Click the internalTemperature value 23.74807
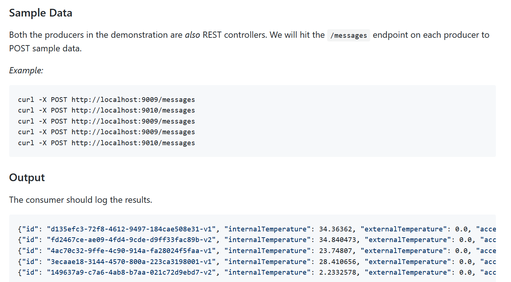The width and height of the screenshot is (511, 282). [x=335, y=251]
